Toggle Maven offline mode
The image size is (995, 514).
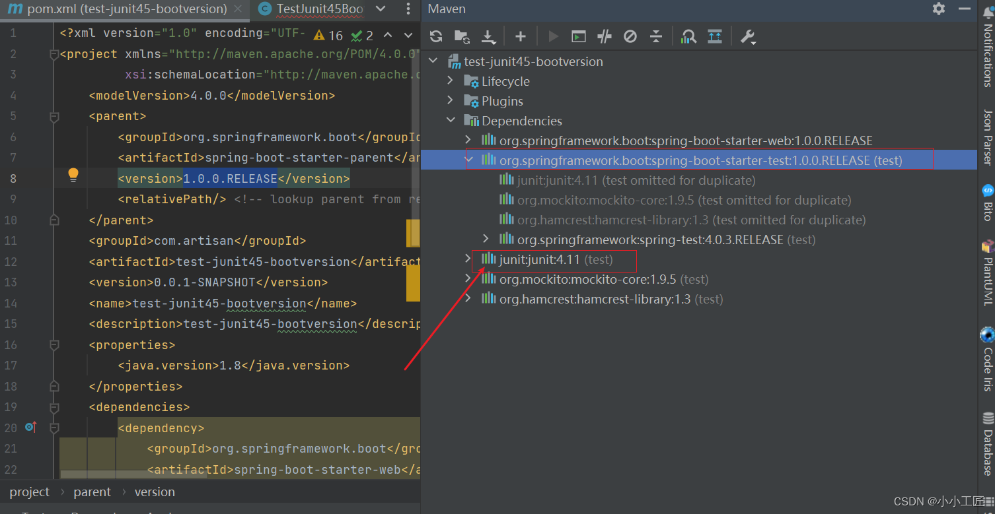(605, 37)
